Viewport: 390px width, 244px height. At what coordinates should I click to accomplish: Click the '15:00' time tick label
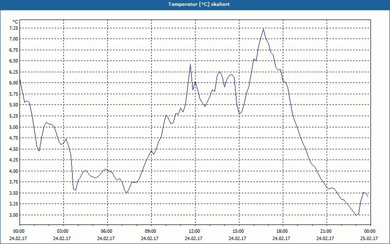pos(238,231)
